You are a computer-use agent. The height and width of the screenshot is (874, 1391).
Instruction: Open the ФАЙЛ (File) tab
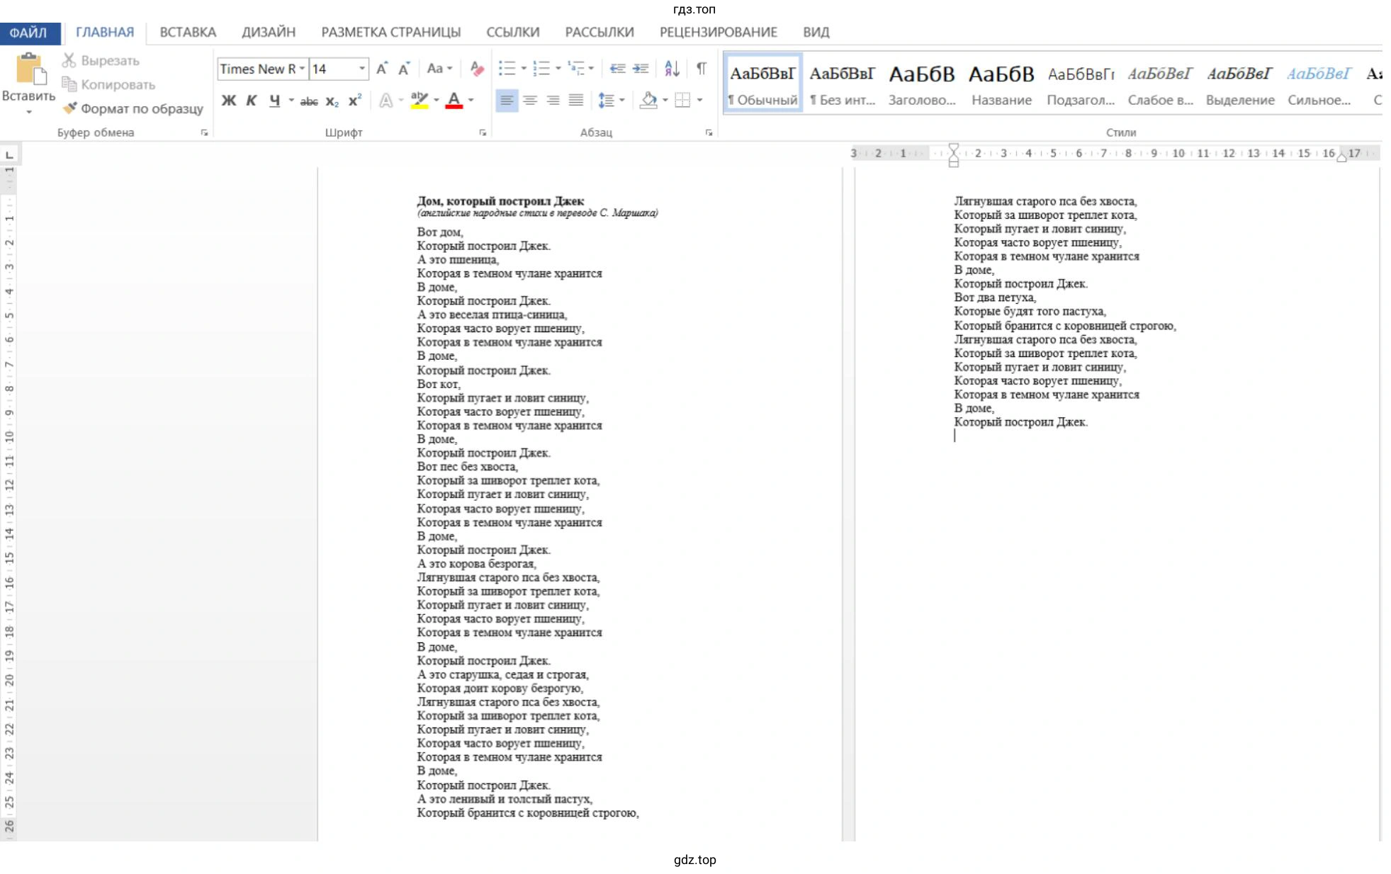point(29,33)
